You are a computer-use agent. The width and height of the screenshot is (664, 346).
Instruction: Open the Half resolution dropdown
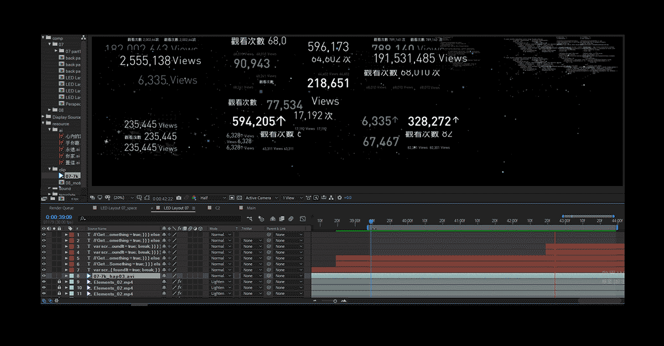pyautogui.click(x=213, y=198)
